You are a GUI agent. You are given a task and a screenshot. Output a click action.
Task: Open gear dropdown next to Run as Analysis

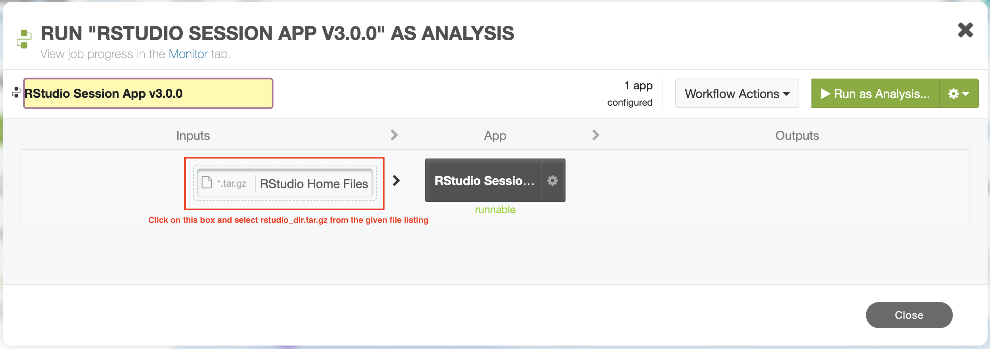tap(958, 94)
